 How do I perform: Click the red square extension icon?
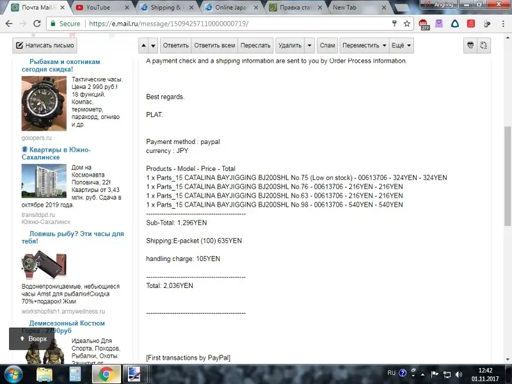471,24
